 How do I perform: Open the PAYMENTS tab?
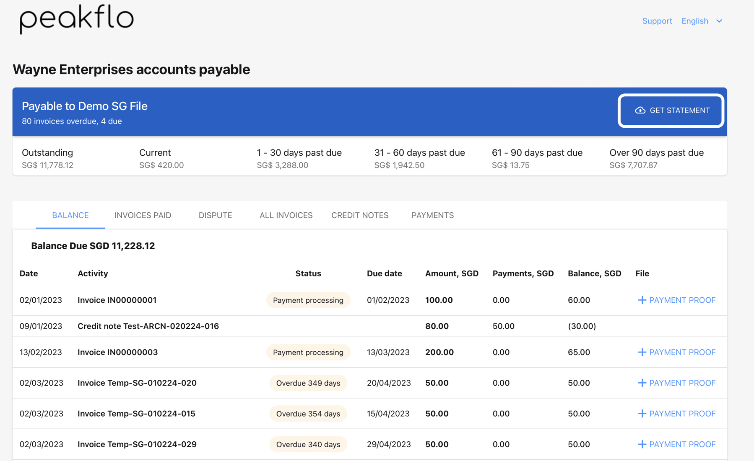click(432, 215)
